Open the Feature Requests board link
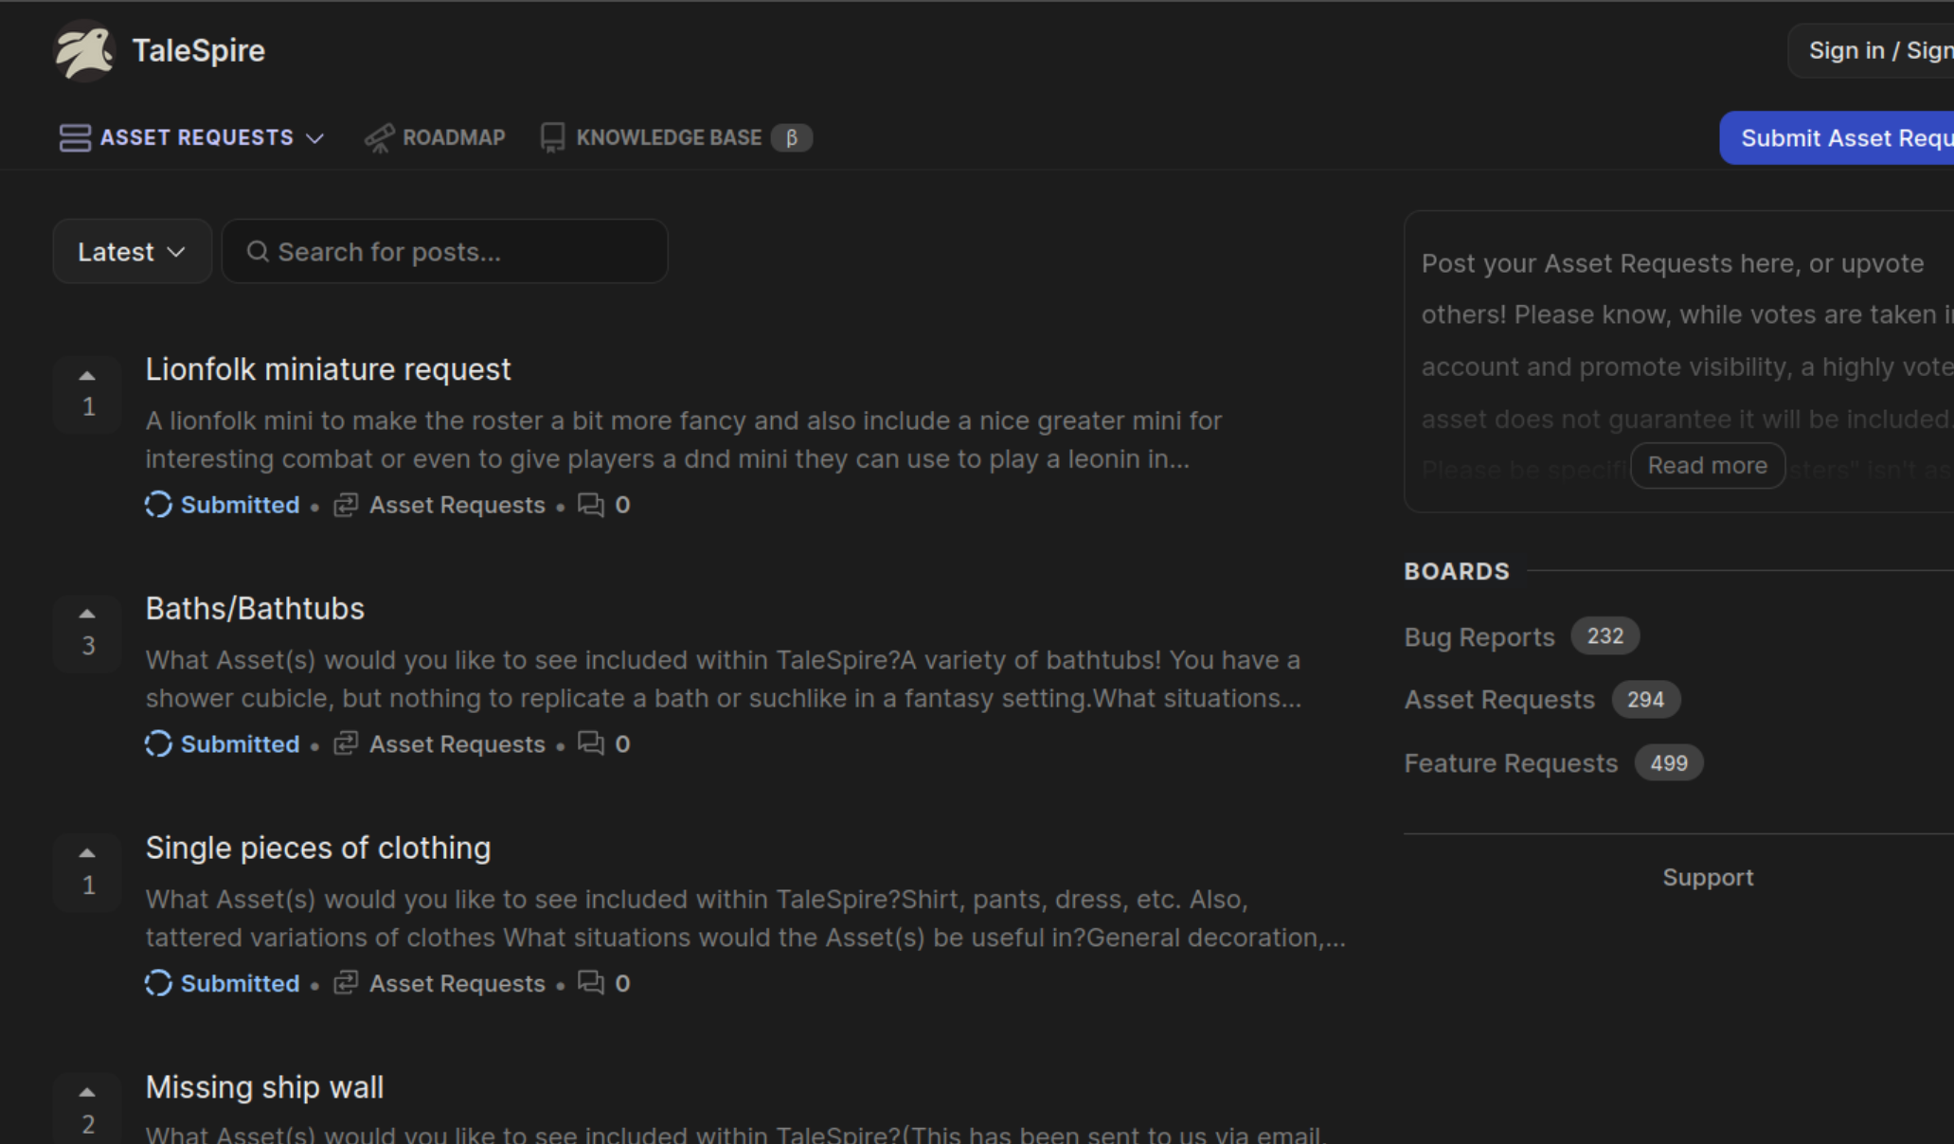 (x=1511, y=763)
